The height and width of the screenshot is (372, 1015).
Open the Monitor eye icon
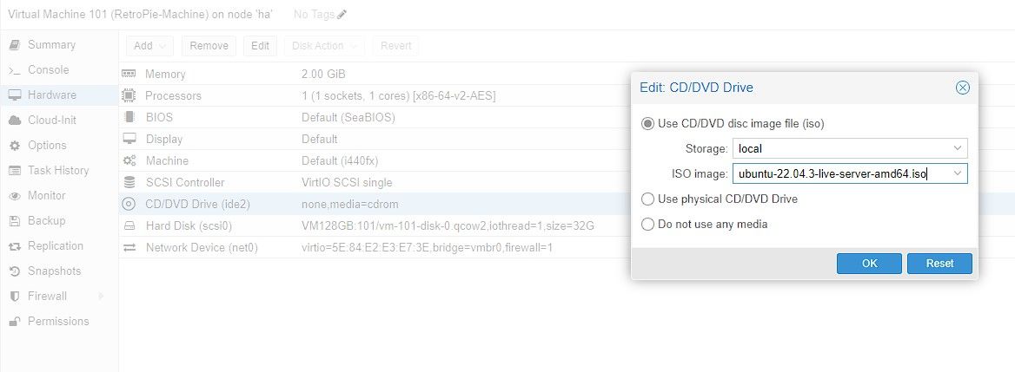pos(14,196)
